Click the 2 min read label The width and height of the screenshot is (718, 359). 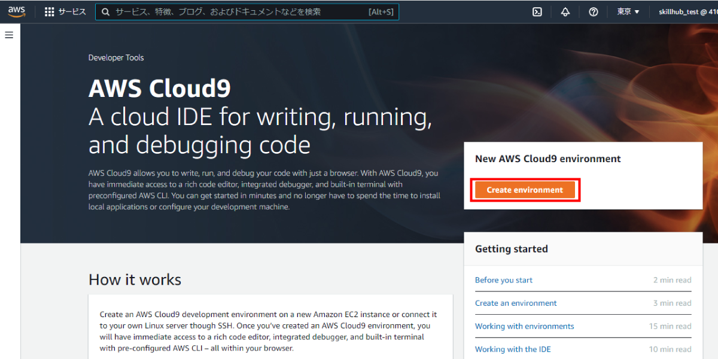(x=672, y=280)
